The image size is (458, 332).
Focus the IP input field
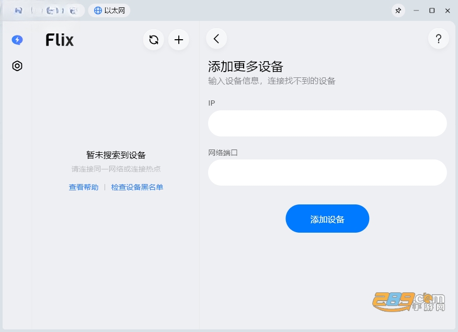pyautogui.click(x=327, y=123)
